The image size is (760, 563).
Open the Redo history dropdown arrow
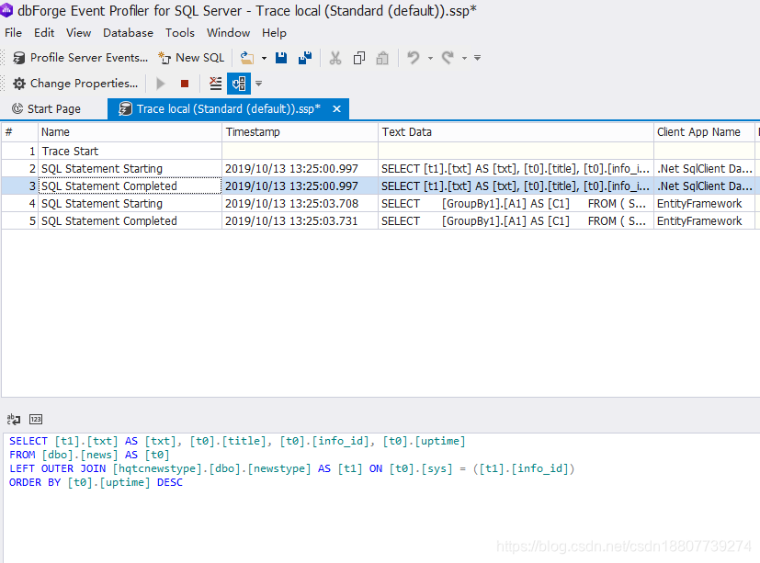(464, 58)
